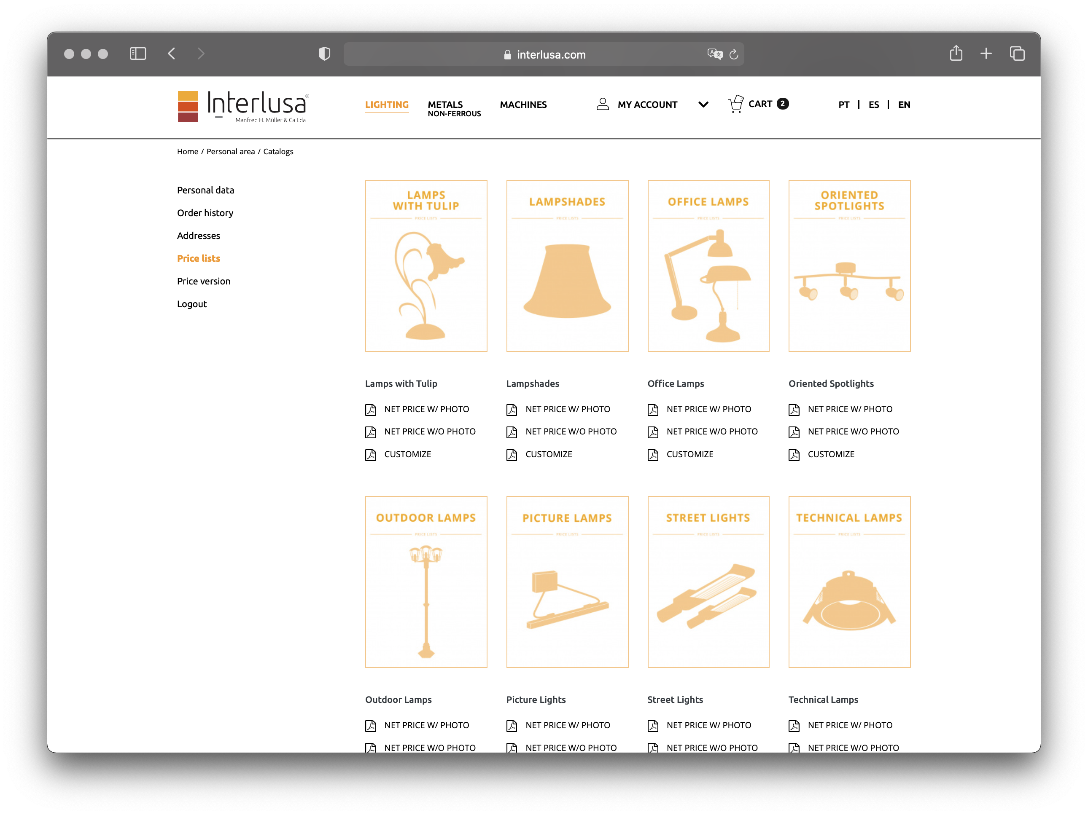Reload the page with the refresh icon
1088x815 pixels.
pos(734,54)
